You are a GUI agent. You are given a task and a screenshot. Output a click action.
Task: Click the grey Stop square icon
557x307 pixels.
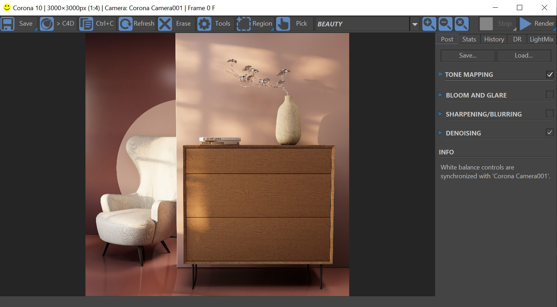coord(486,24)
